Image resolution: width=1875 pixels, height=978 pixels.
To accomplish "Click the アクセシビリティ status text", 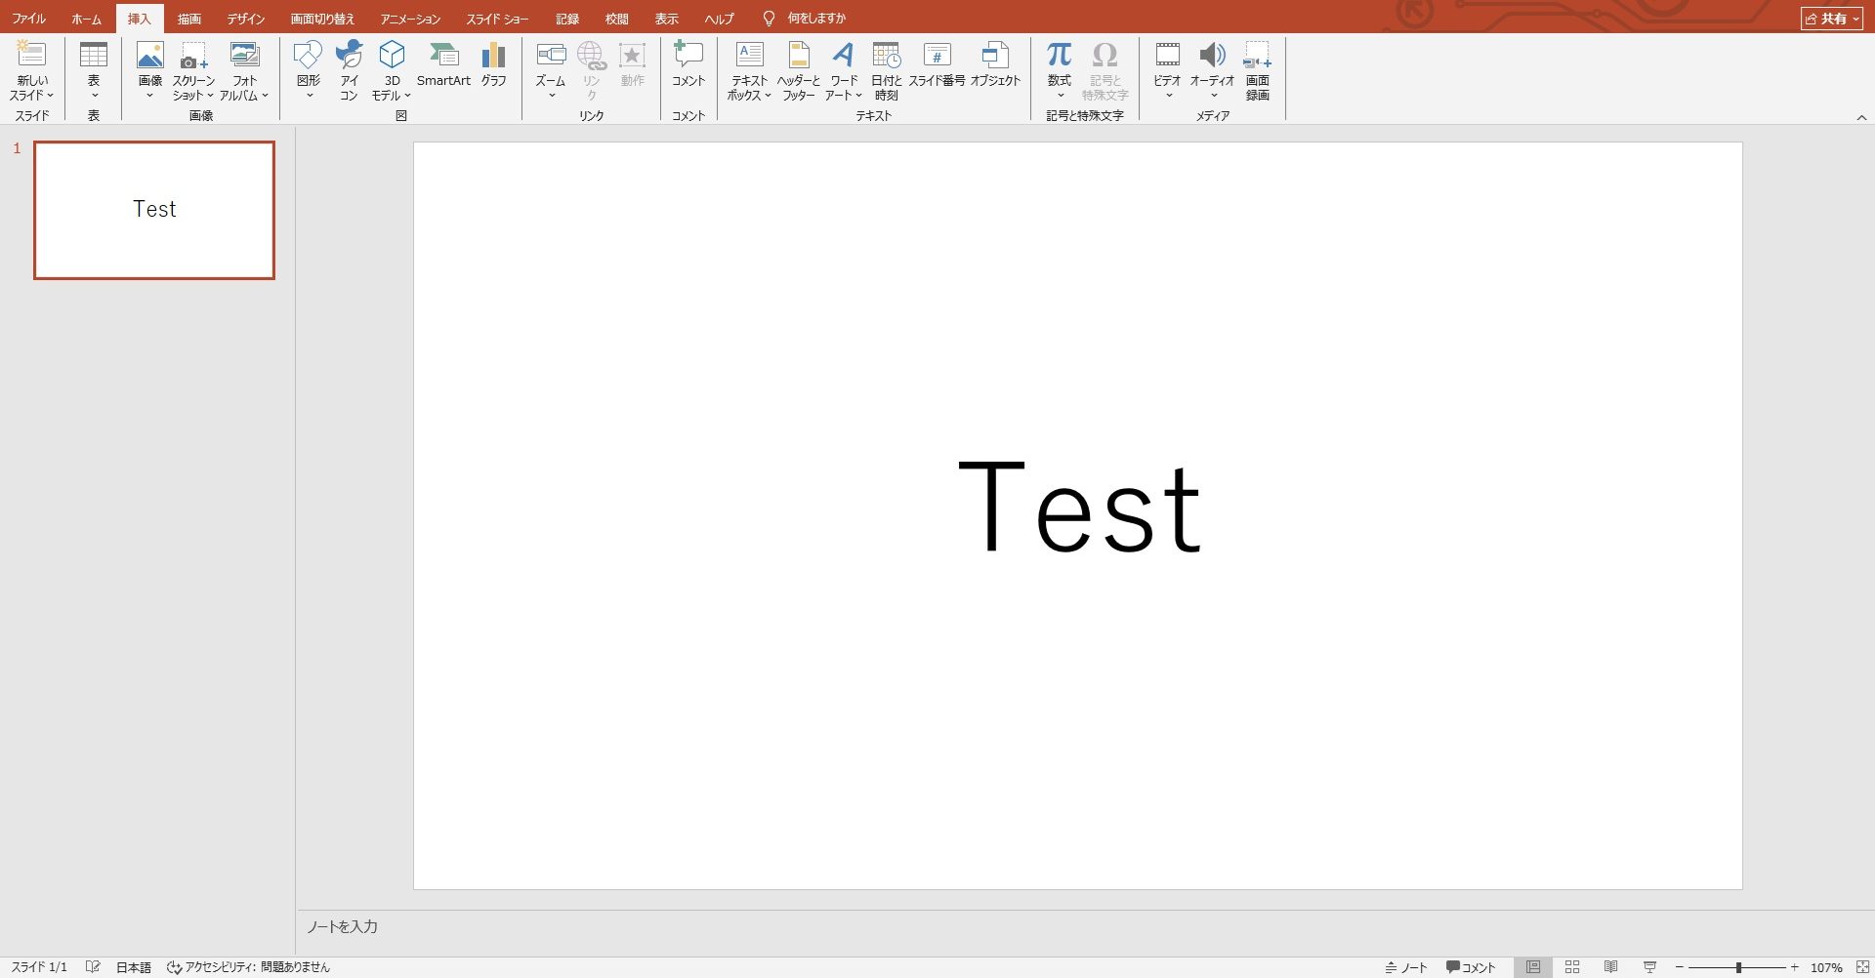I will [248, 967].
